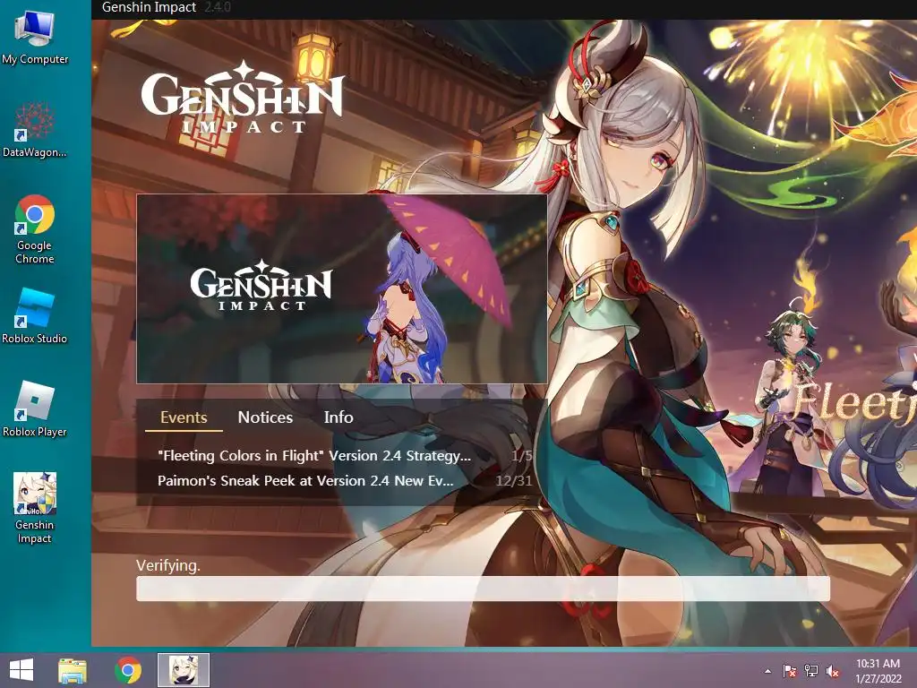Click the Verifying progress bar
Screen dimensions: 917x688
483,589
